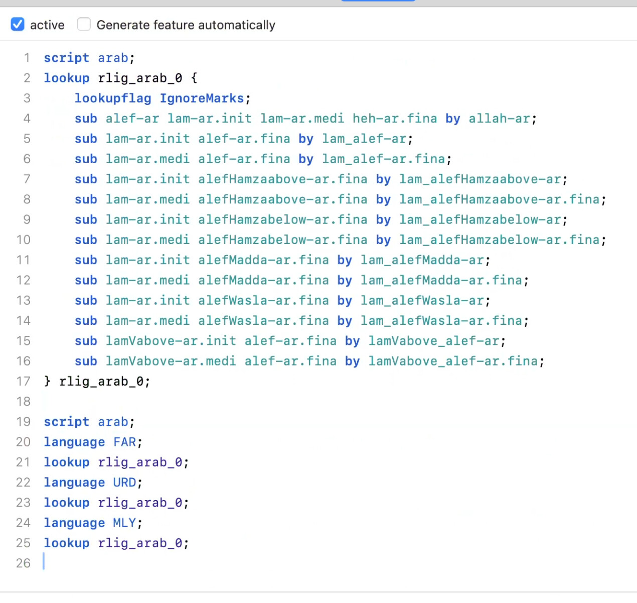Click lam_alef-ar at end of line 5

pyautogui.click(x=364, y=139)
